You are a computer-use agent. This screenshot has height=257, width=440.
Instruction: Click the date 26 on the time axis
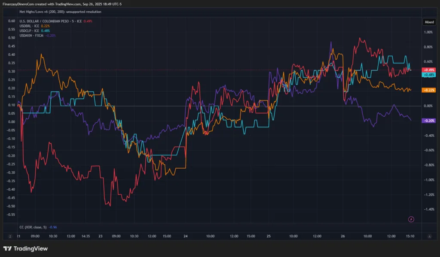[x=343, y=236]
